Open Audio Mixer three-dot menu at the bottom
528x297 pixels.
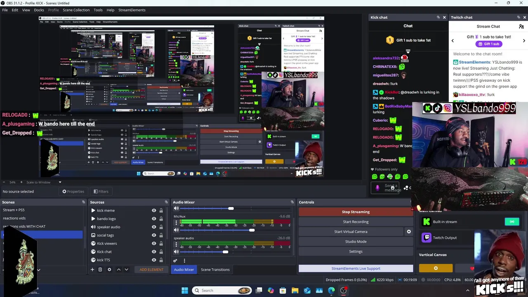point(184,261)
